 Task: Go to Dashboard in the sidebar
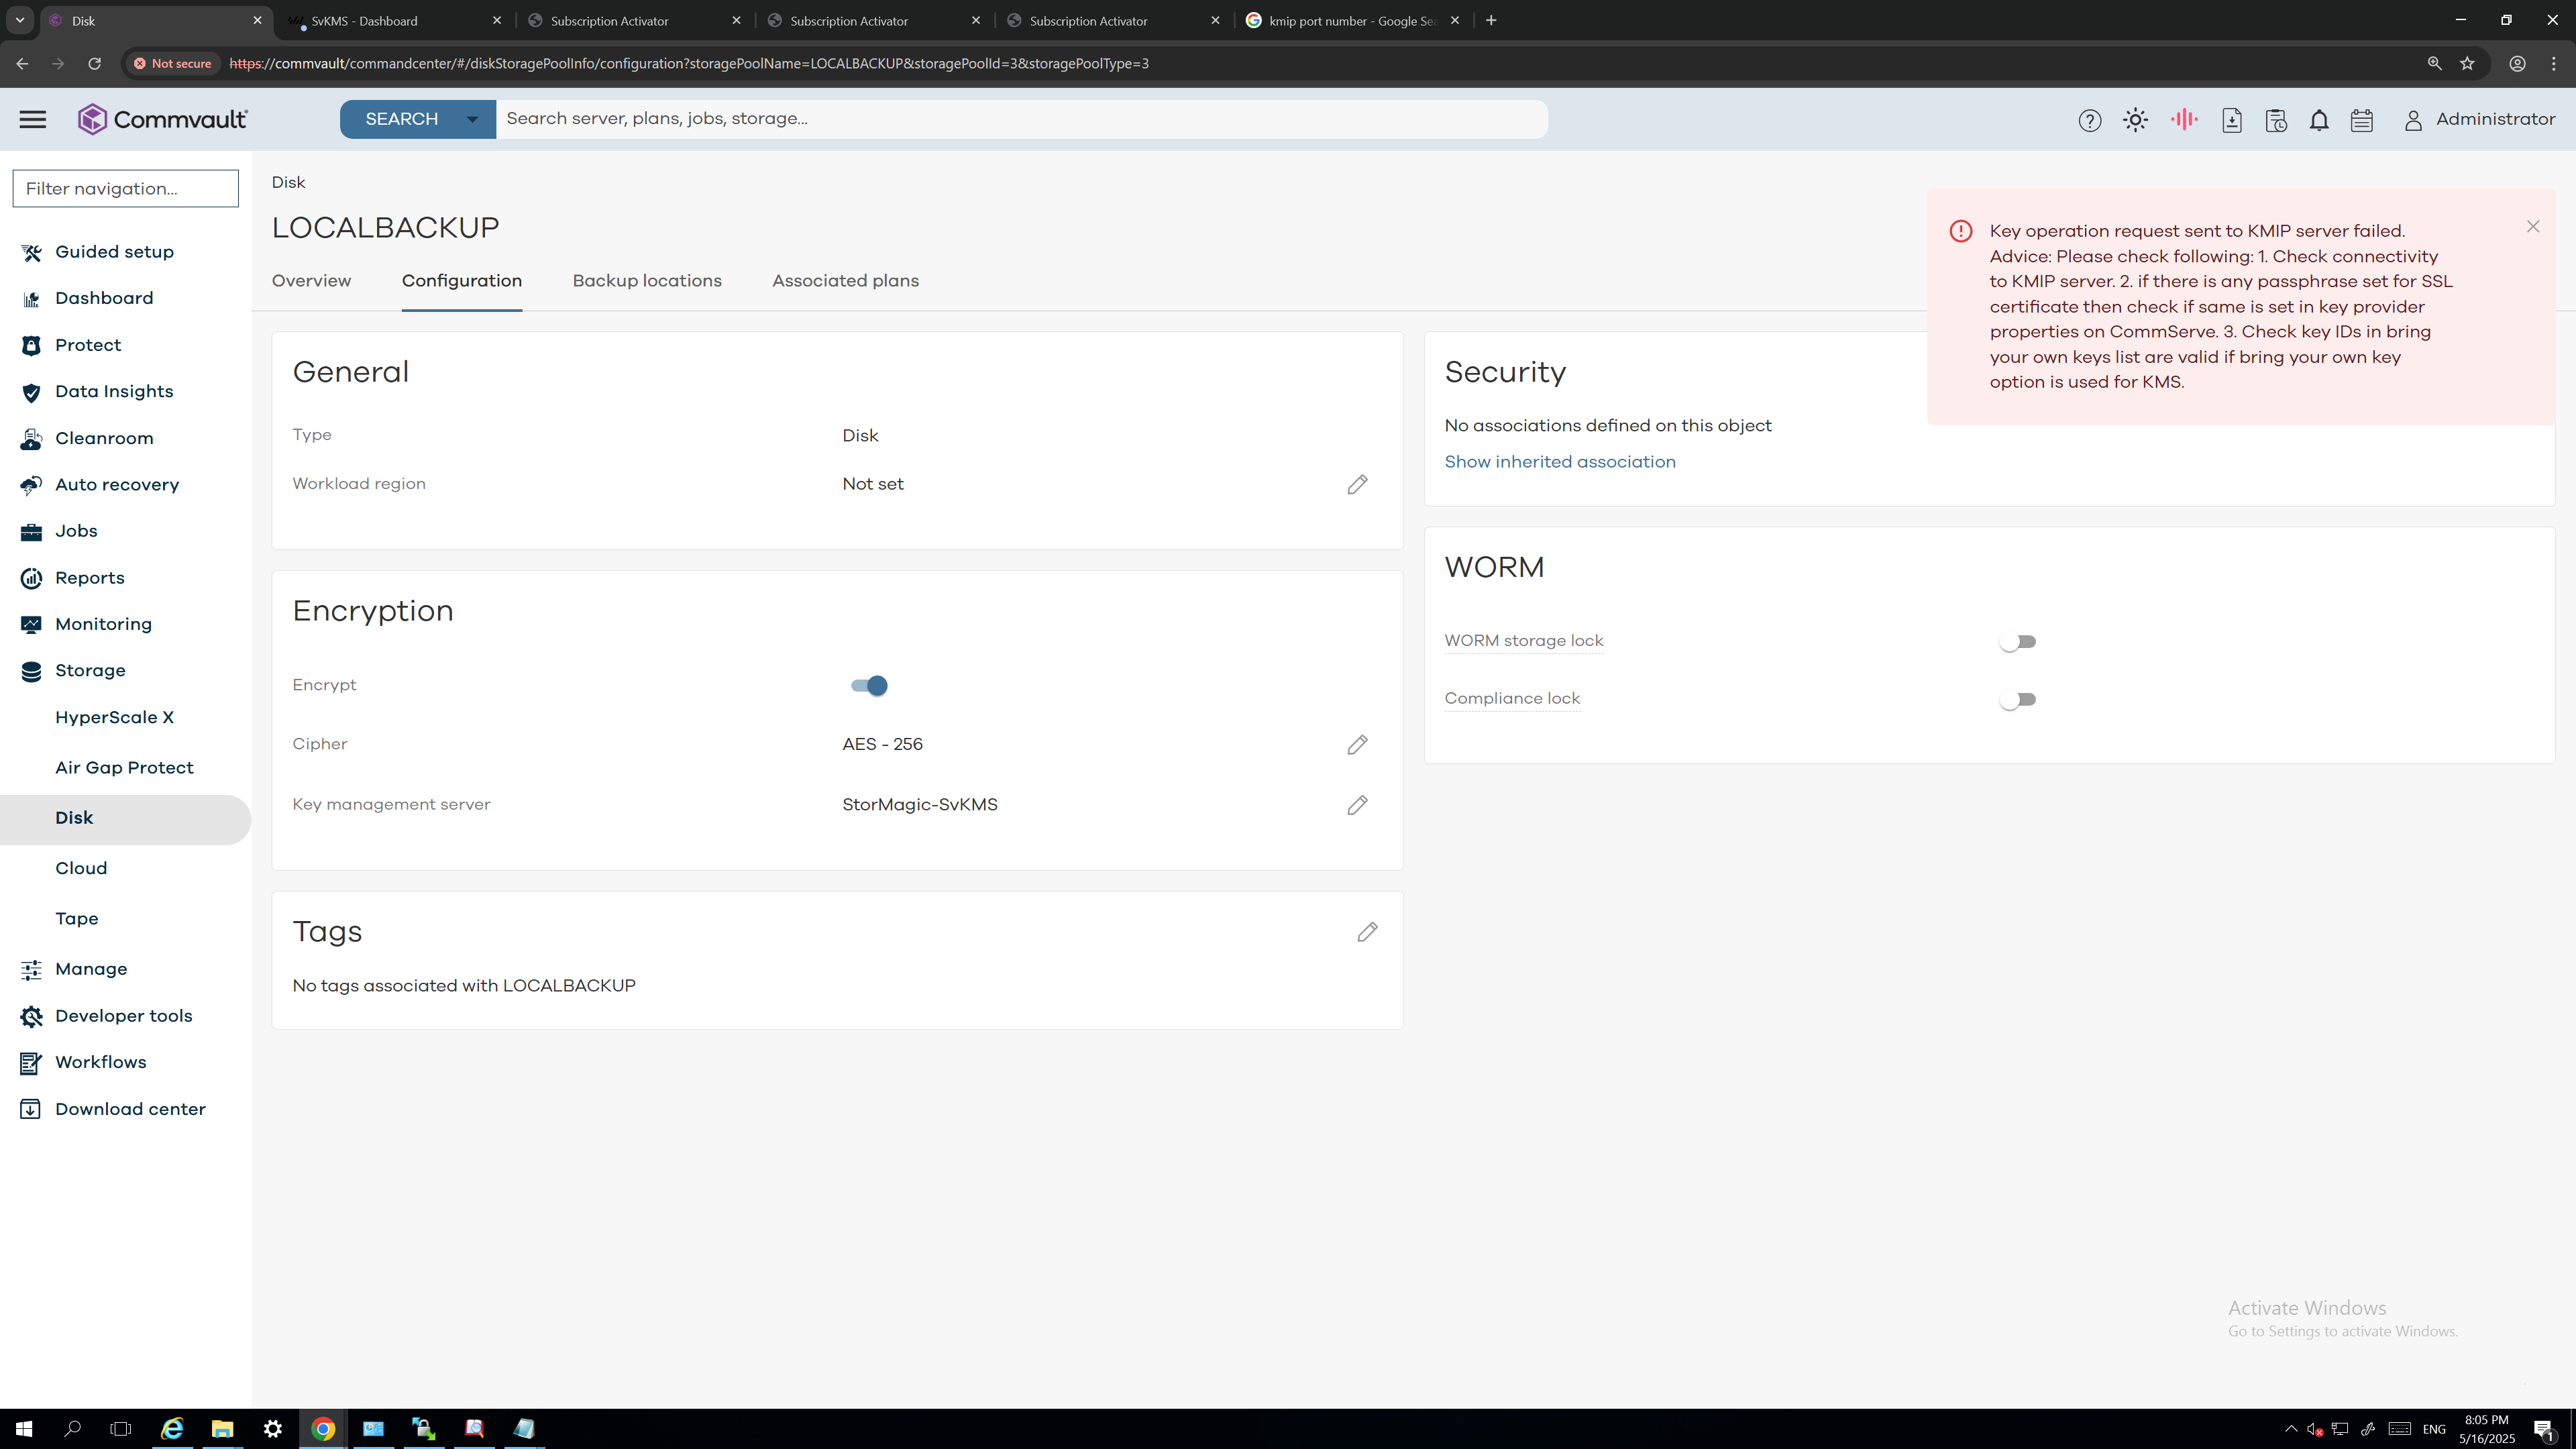pyautogui.click(x=104, y=298)
